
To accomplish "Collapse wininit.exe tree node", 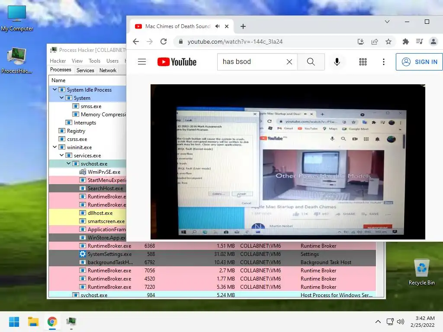I will point(55,147).
